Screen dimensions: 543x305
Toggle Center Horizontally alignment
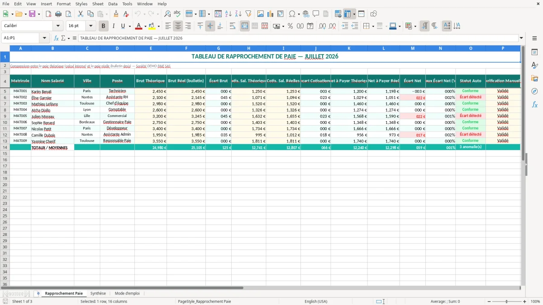click(x=178, y=26)
